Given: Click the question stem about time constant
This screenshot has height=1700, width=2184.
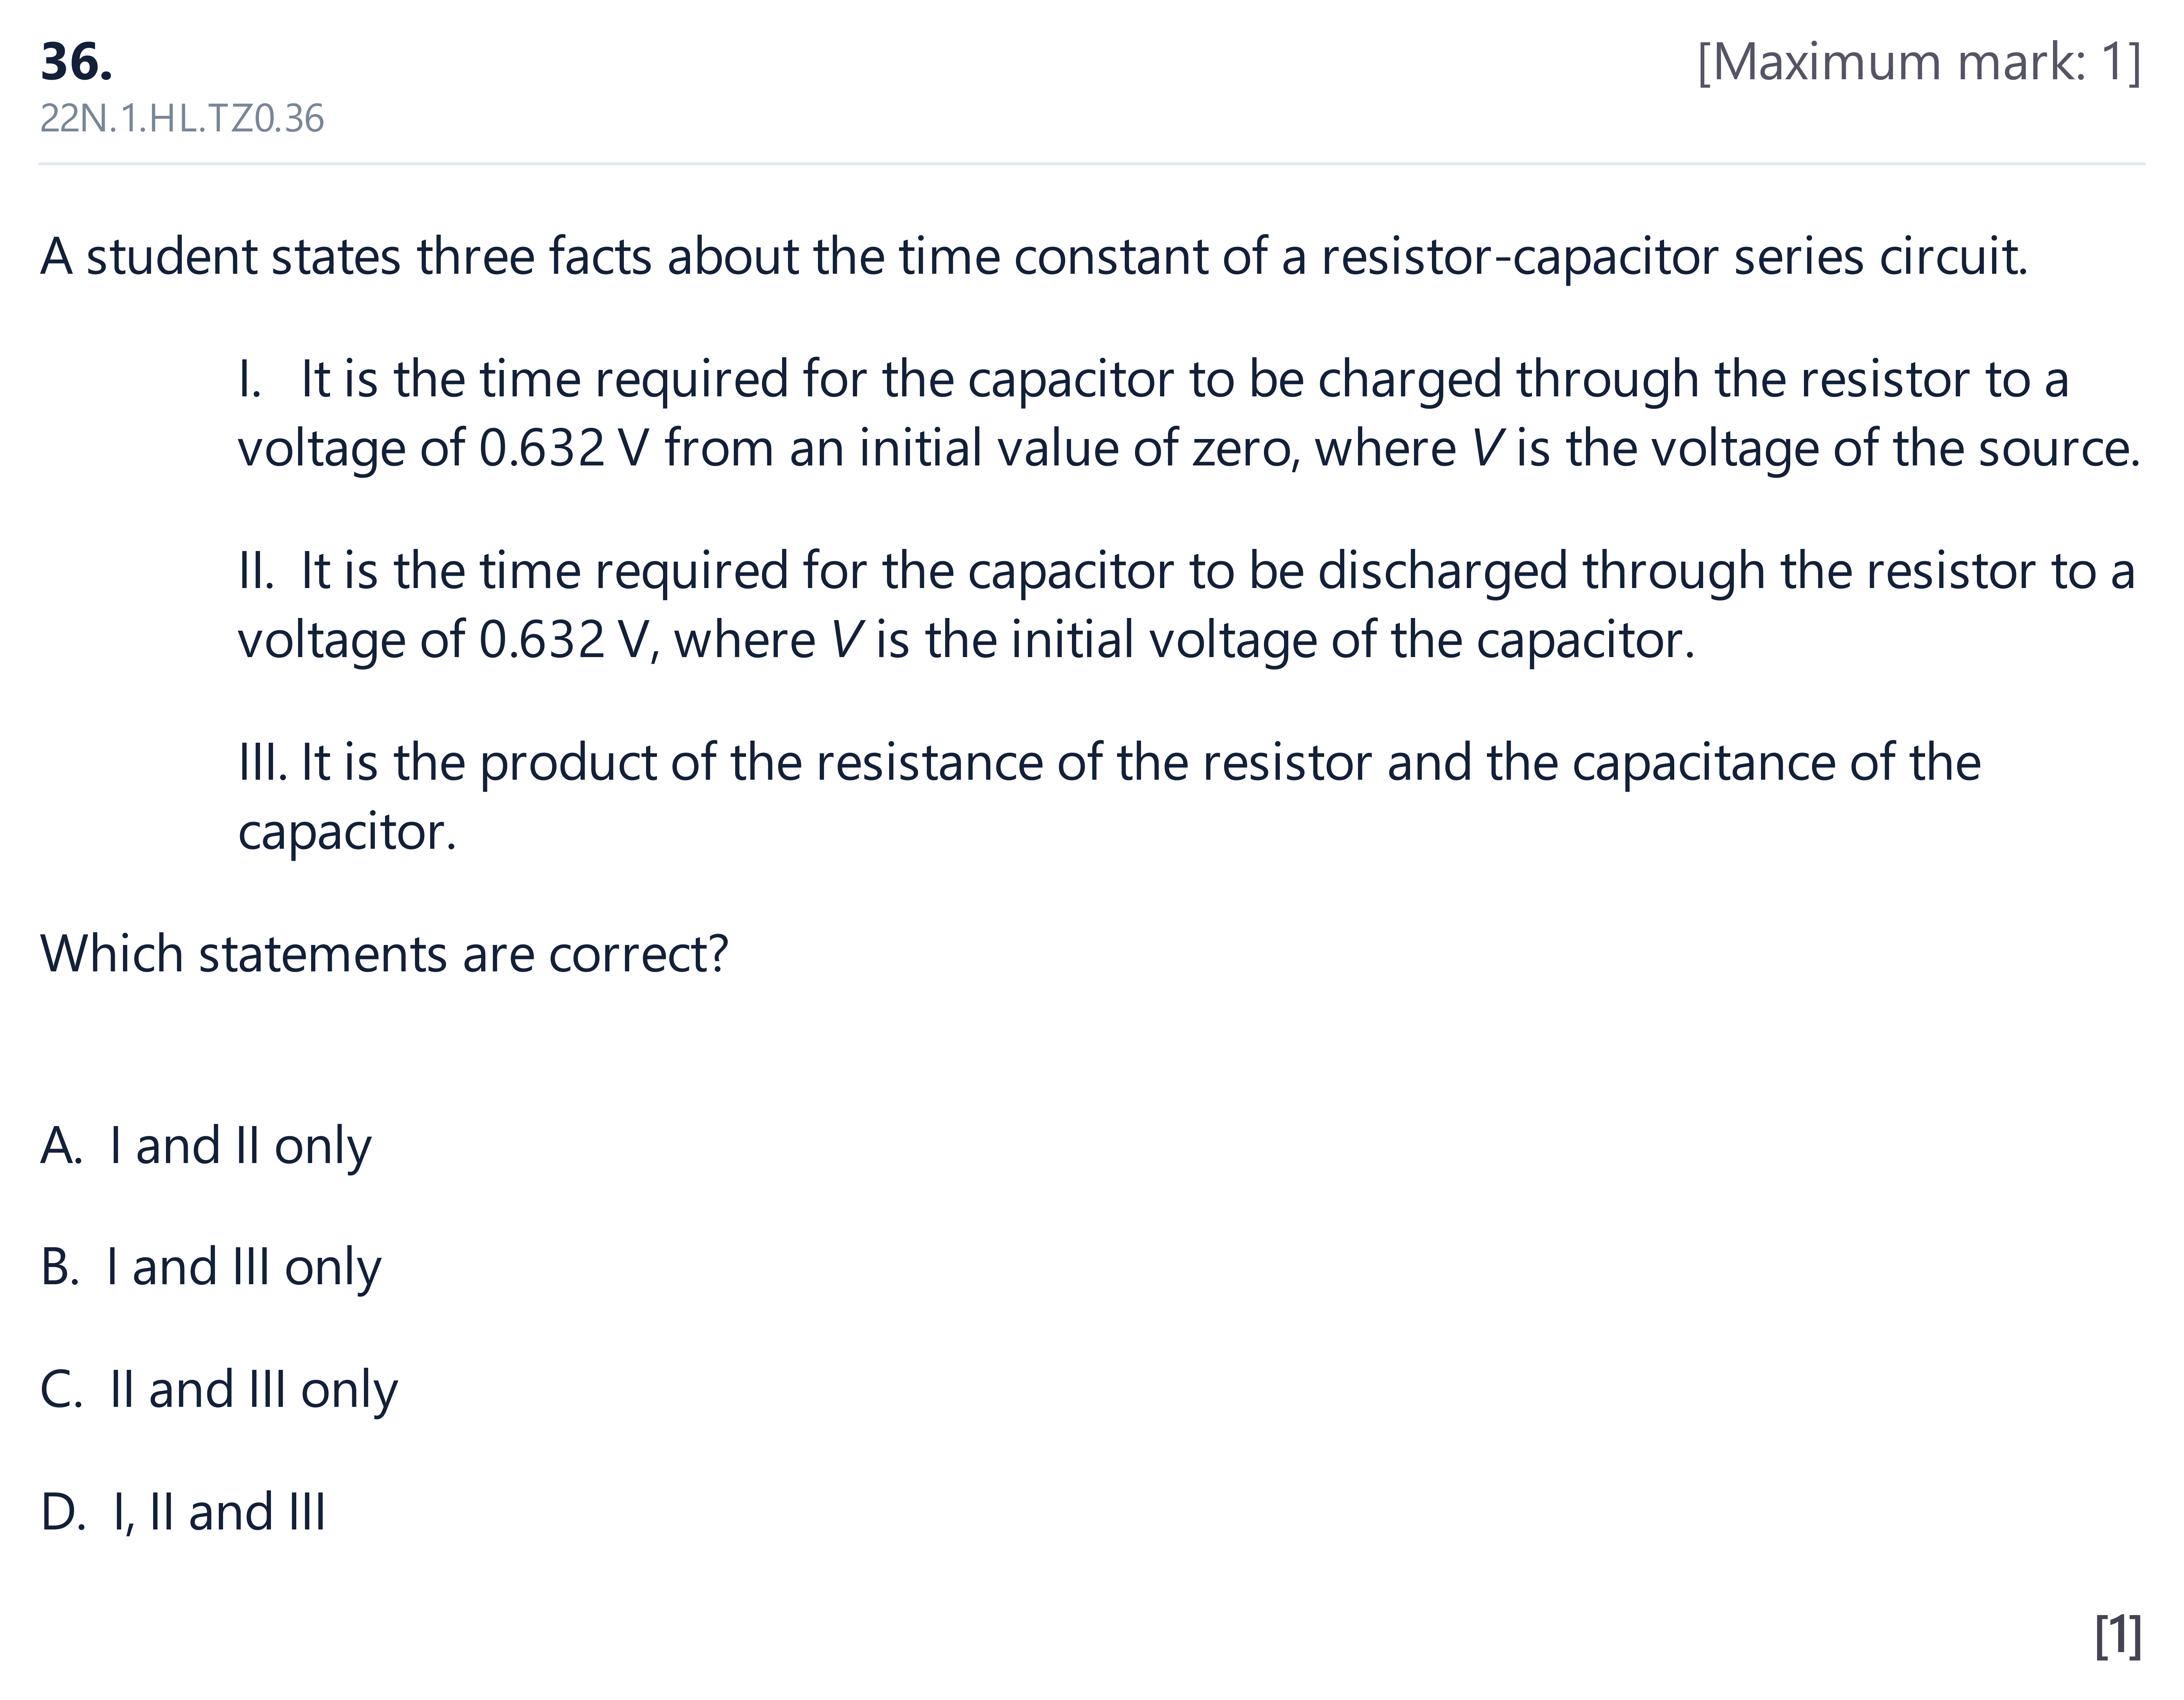Looking at the screenshot, I should tap(1034, 257).
